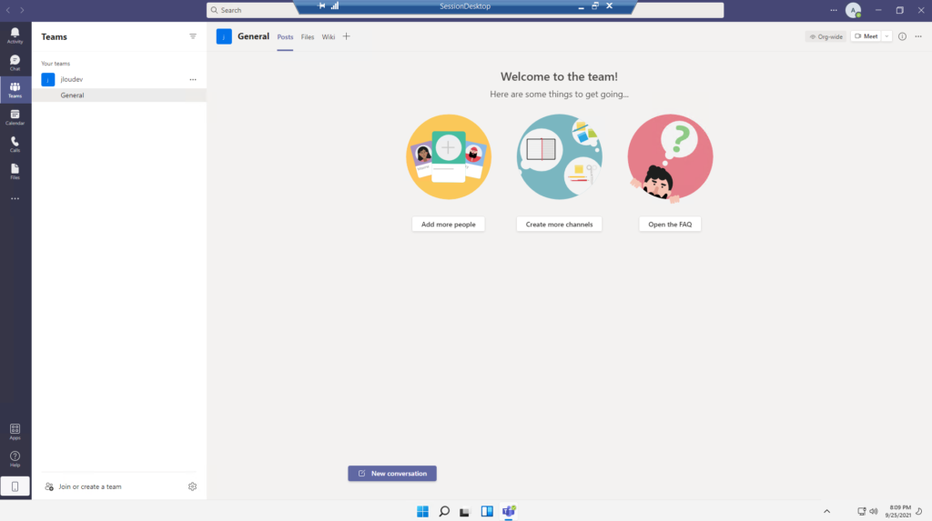Click Open the FAQ button
Viewport: 932px width, 521px height.
pyautogui.click(x=670, y=224)
